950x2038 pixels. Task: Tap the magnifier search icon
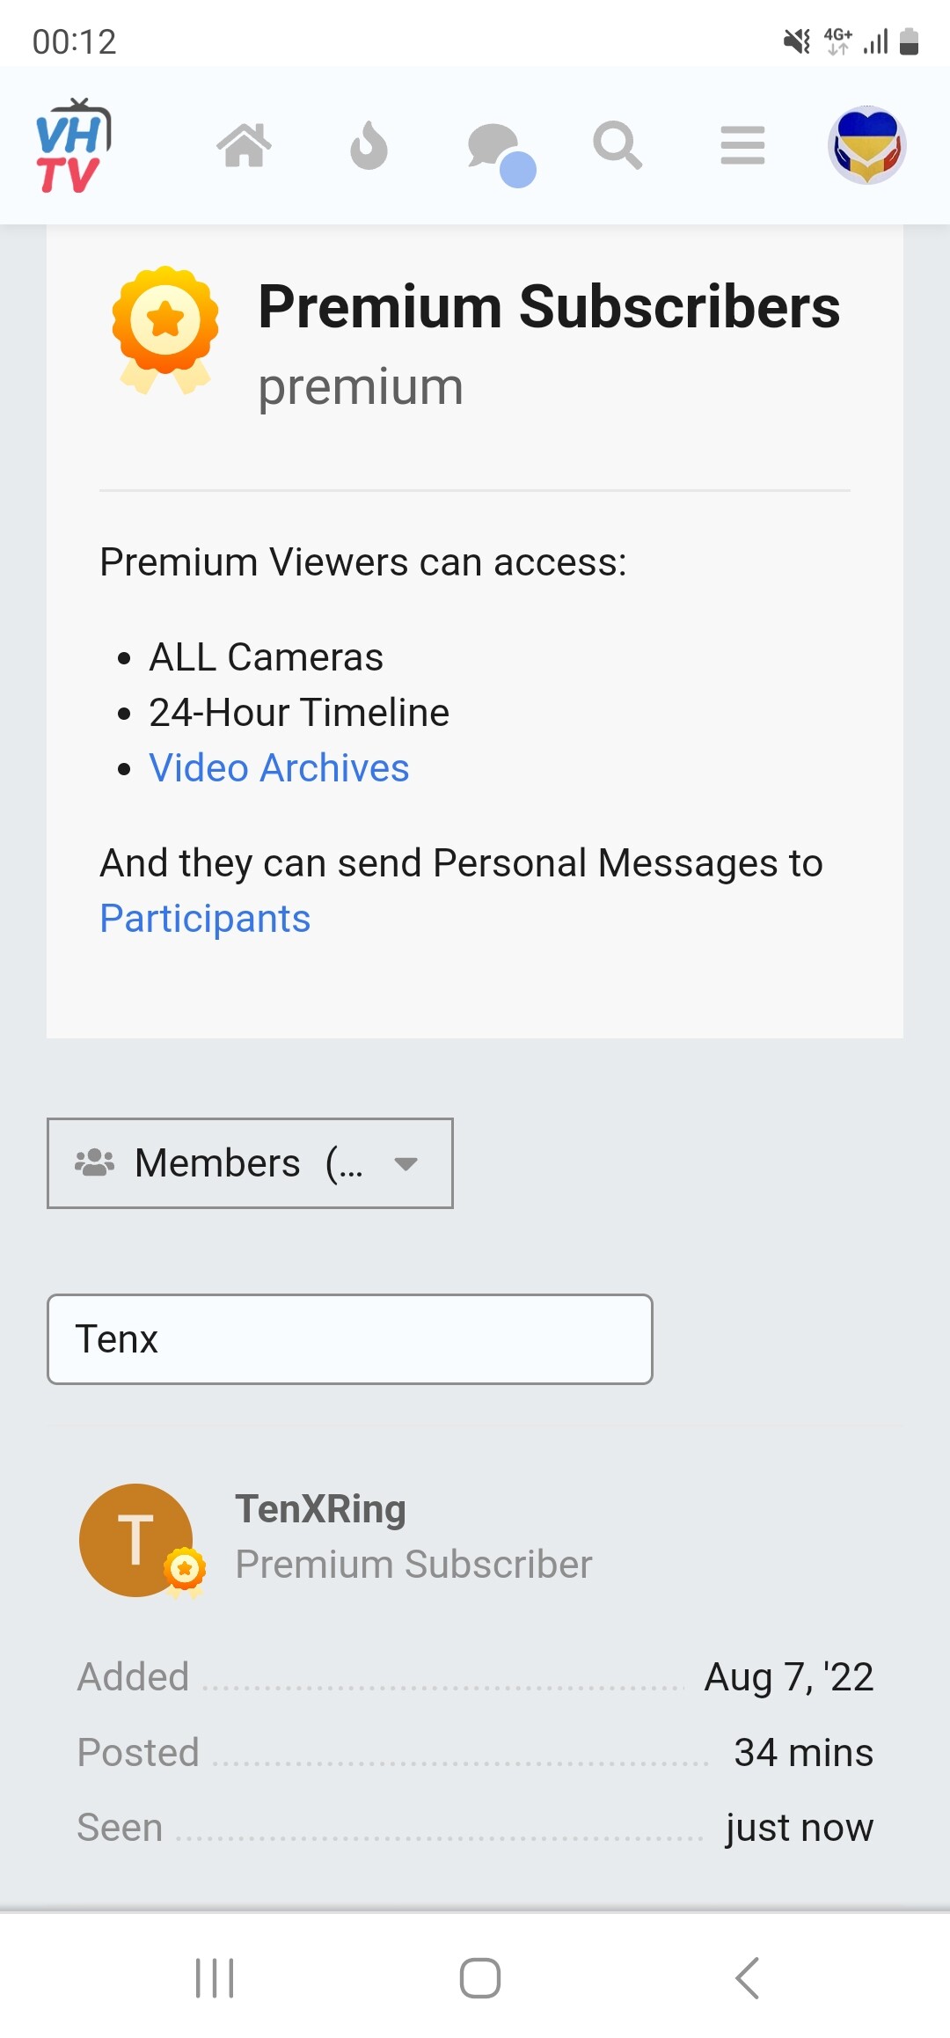pyautogui.click(x=617, y=145)
